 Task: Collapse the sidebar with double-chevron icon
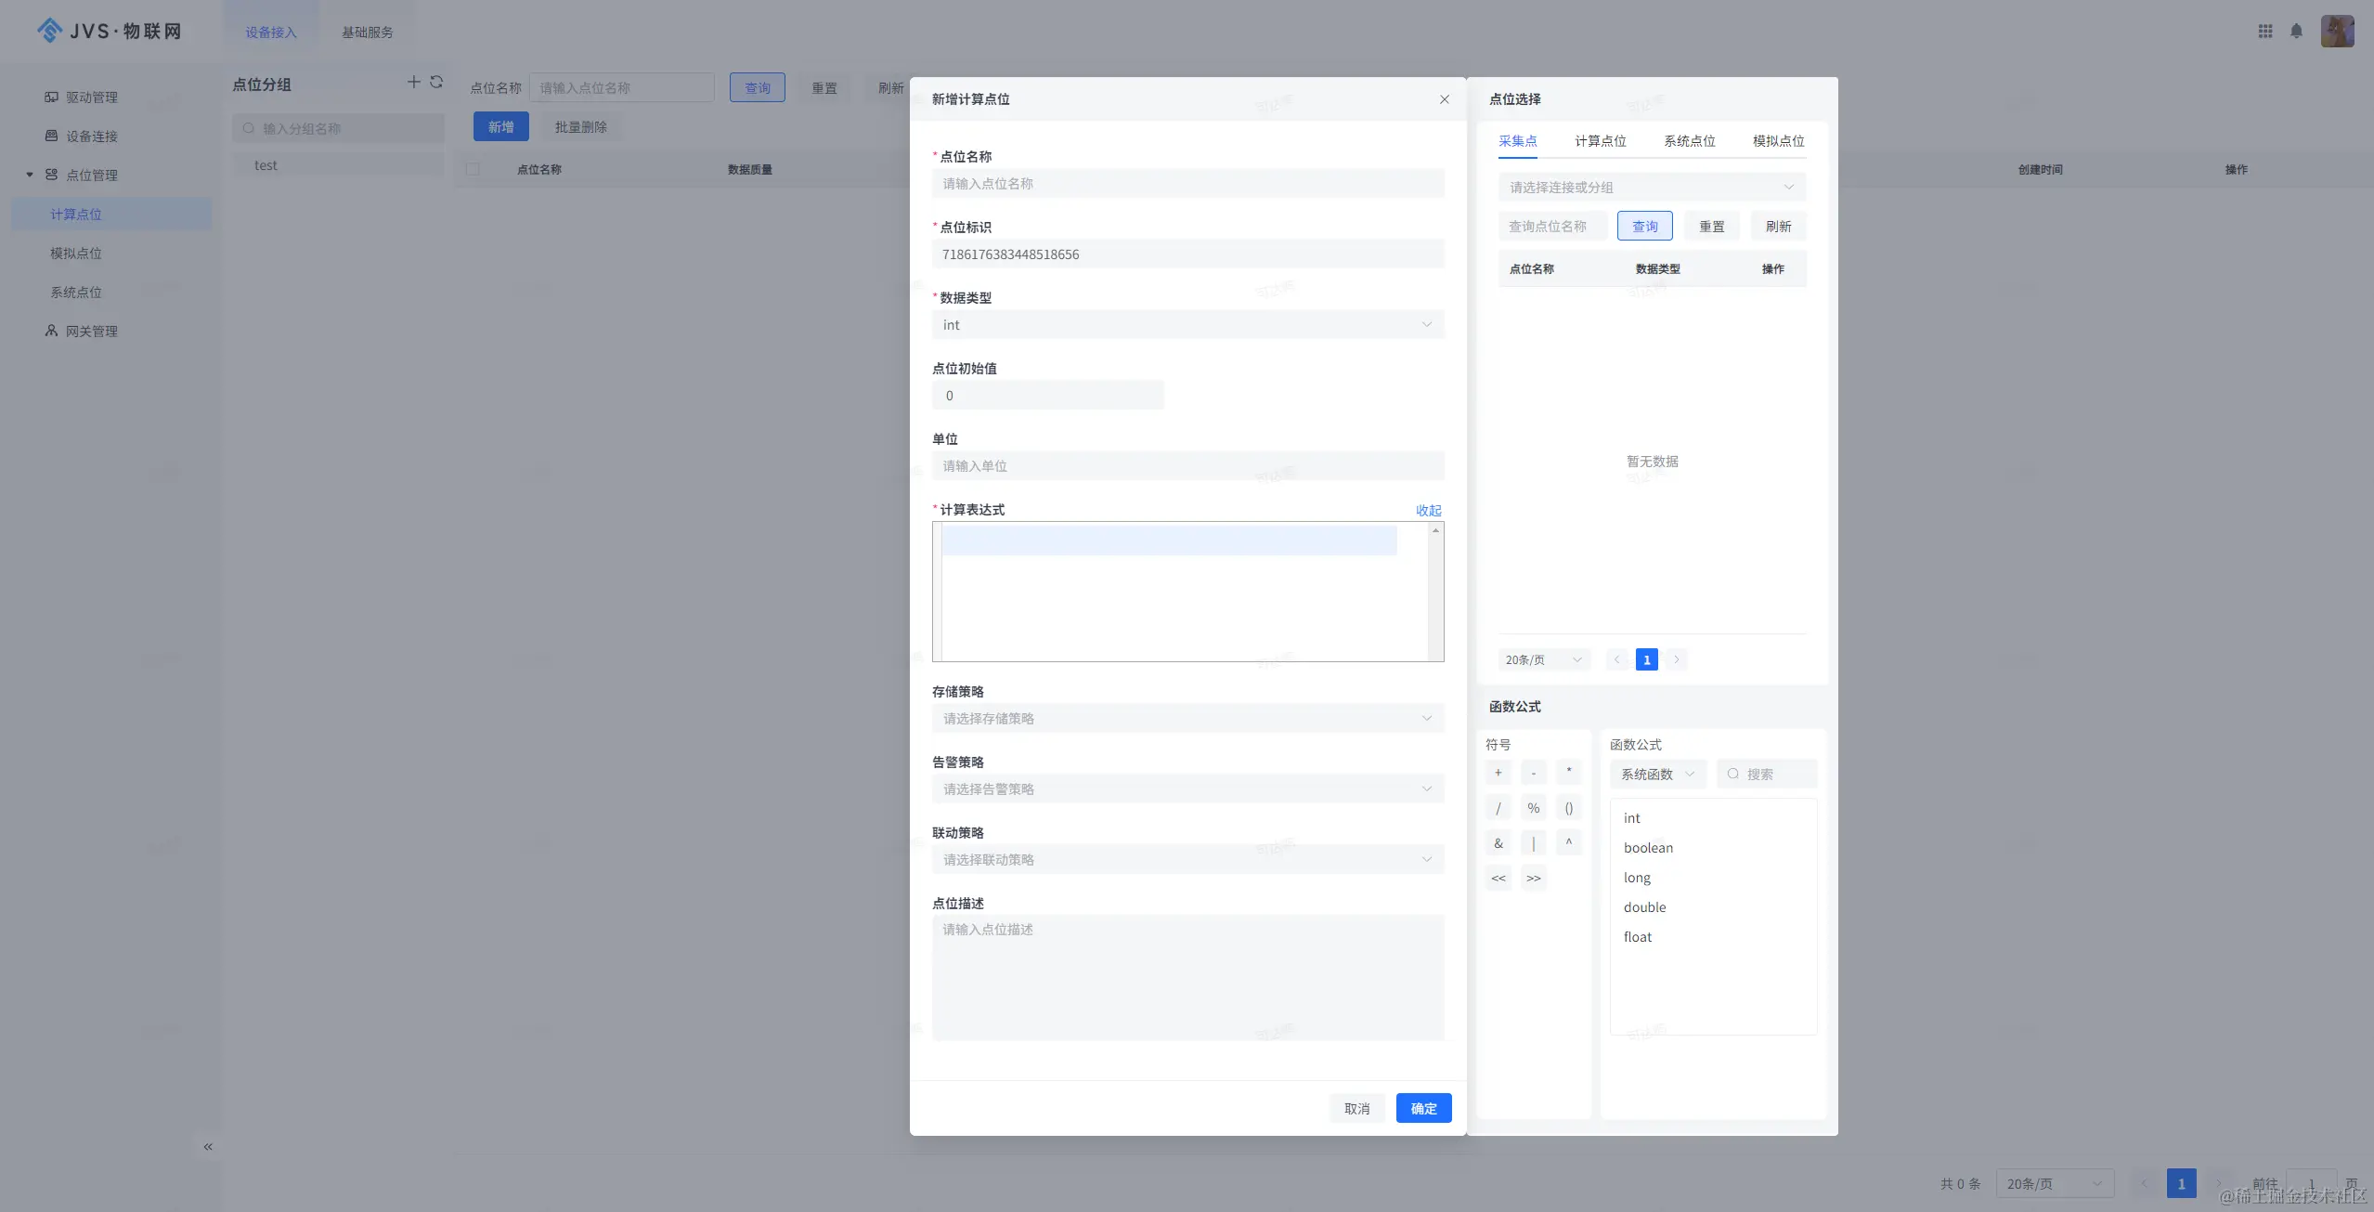[208, 1147]
